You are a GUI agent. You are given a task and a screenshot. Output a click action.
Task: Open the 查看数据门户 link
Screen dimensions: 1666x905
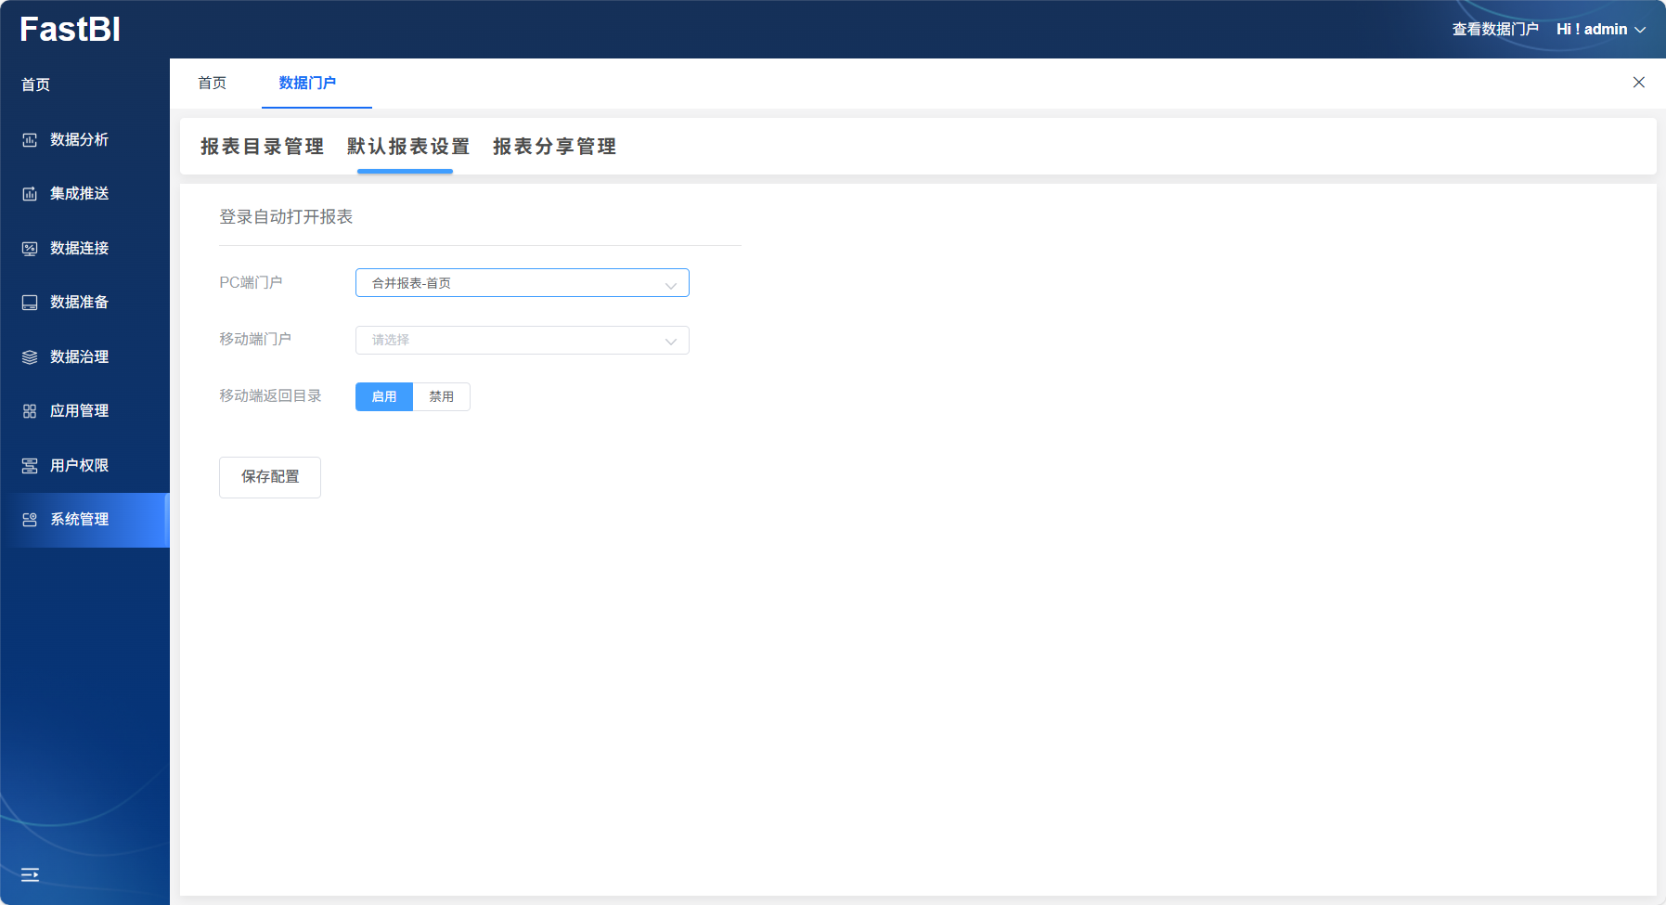click(x=1494, y=30)
